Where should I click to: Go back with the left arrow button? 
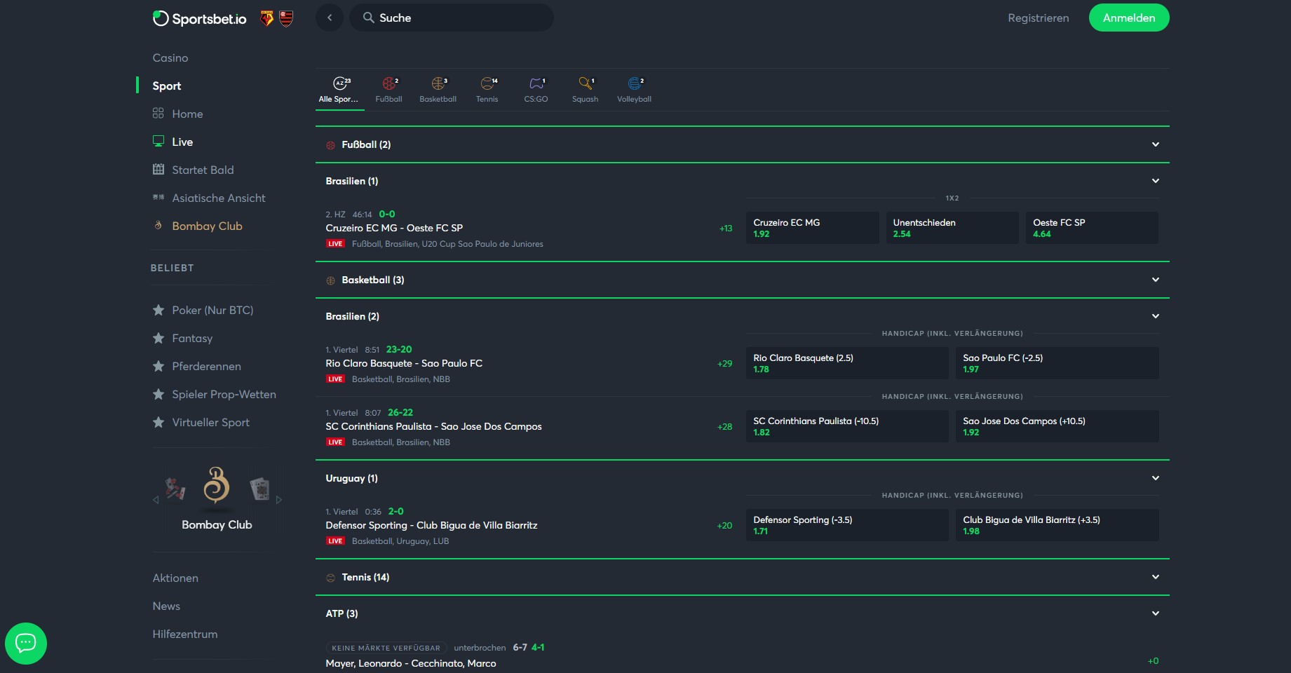(330, 18)
